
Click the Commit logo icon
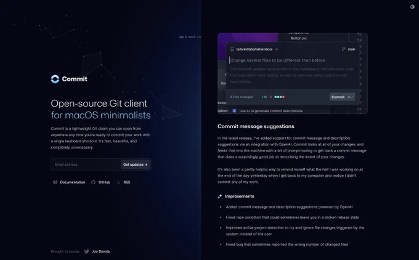click(x=55, y=79)
